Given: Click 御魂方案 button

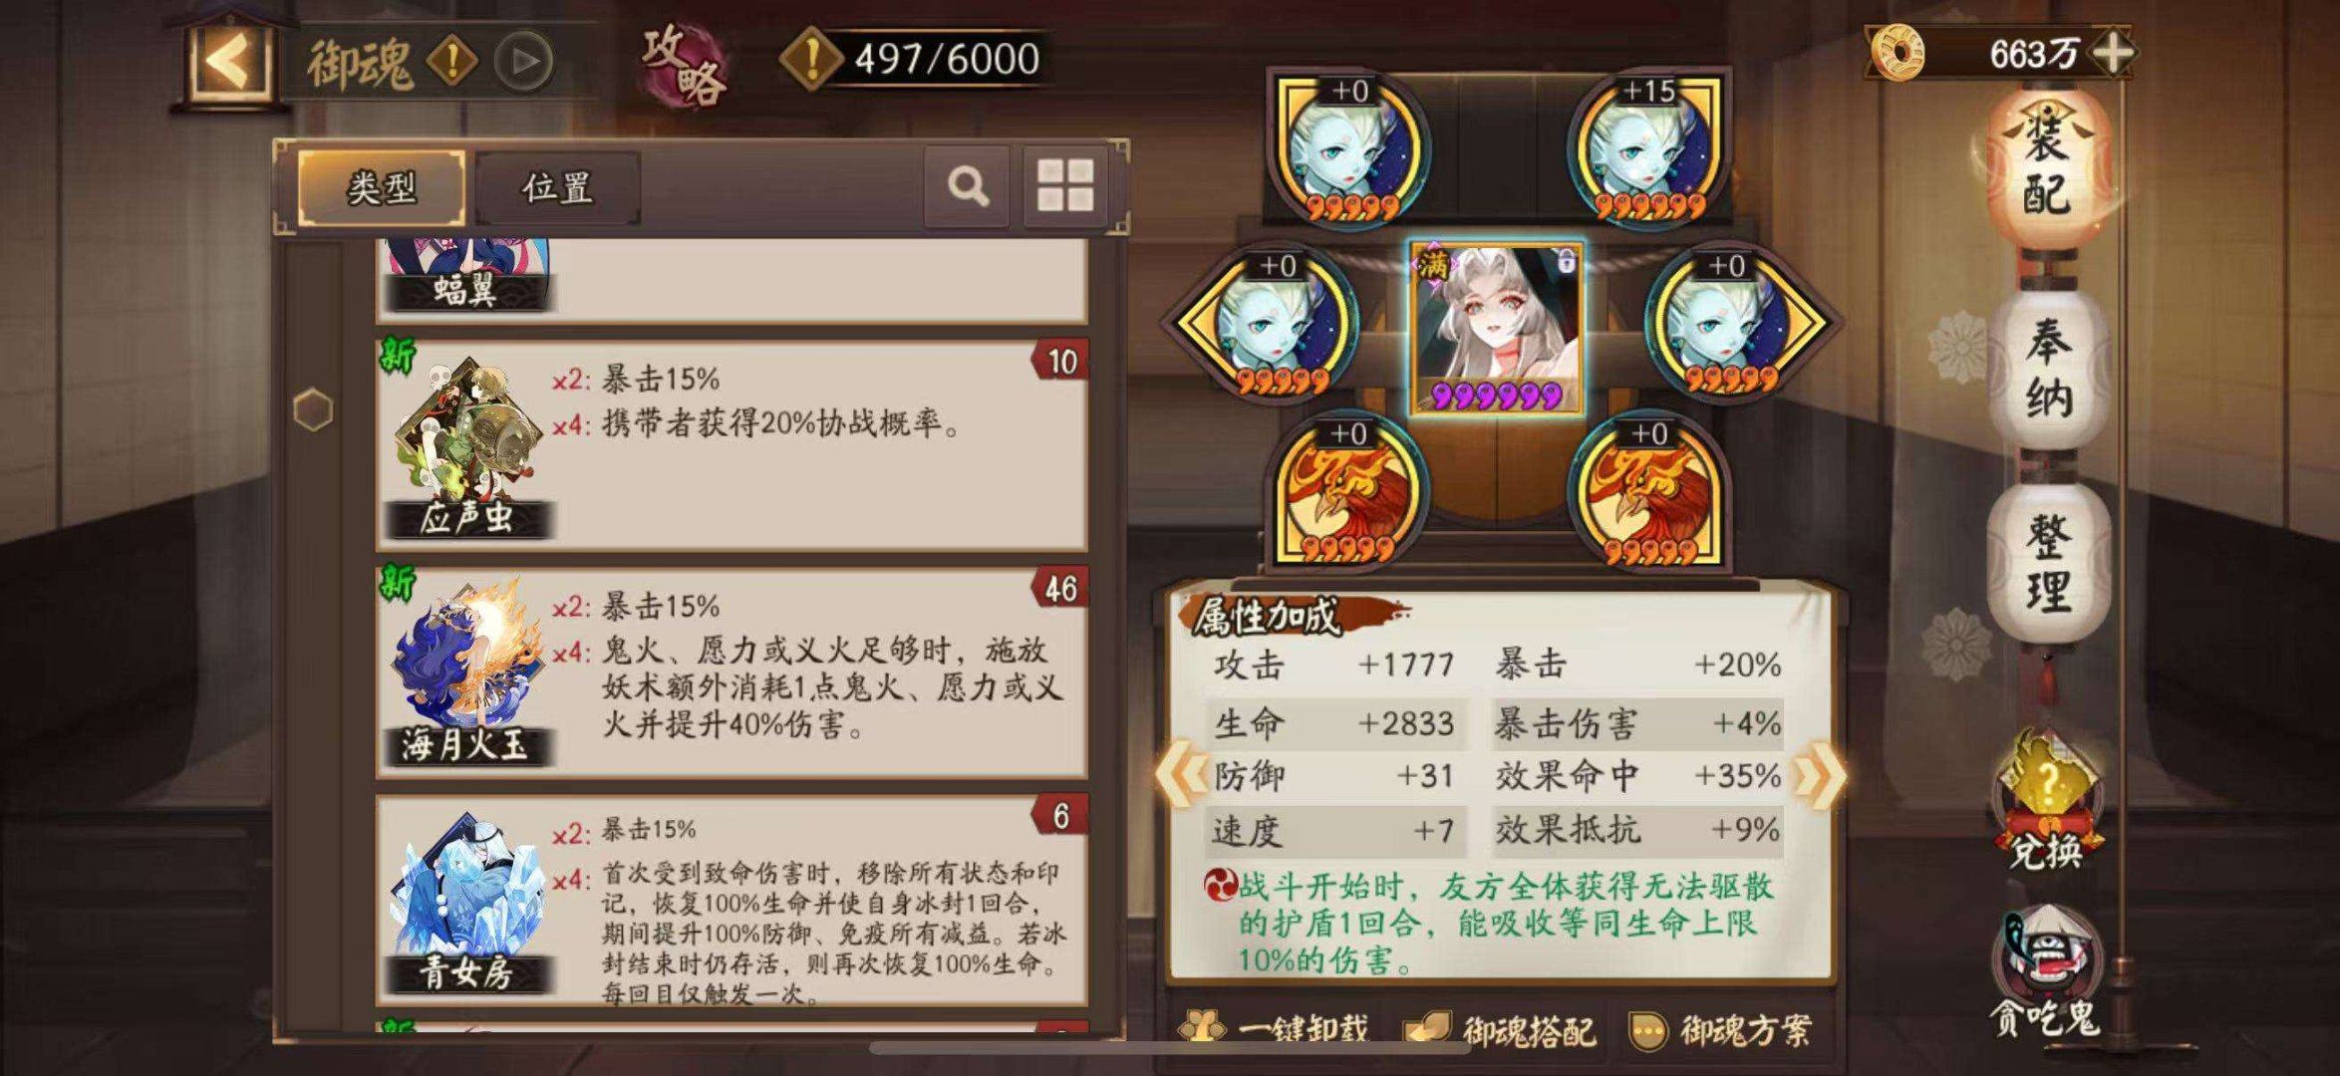Looking at the screenshot, I should coord(1719,1029).
